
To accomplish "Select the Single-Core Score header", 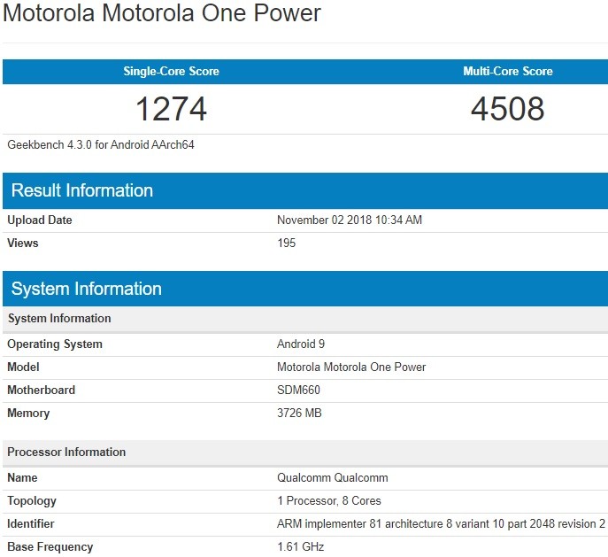I will pyautogui.click(x=171, y=71).
